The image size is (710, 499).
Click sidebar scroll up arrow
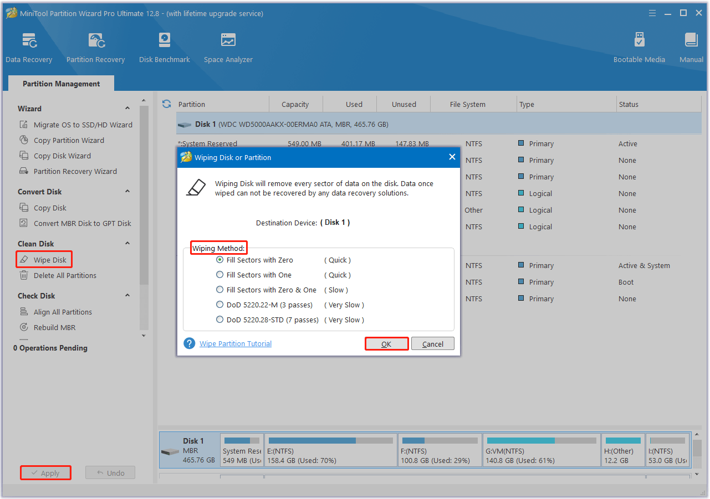(144, 100)
